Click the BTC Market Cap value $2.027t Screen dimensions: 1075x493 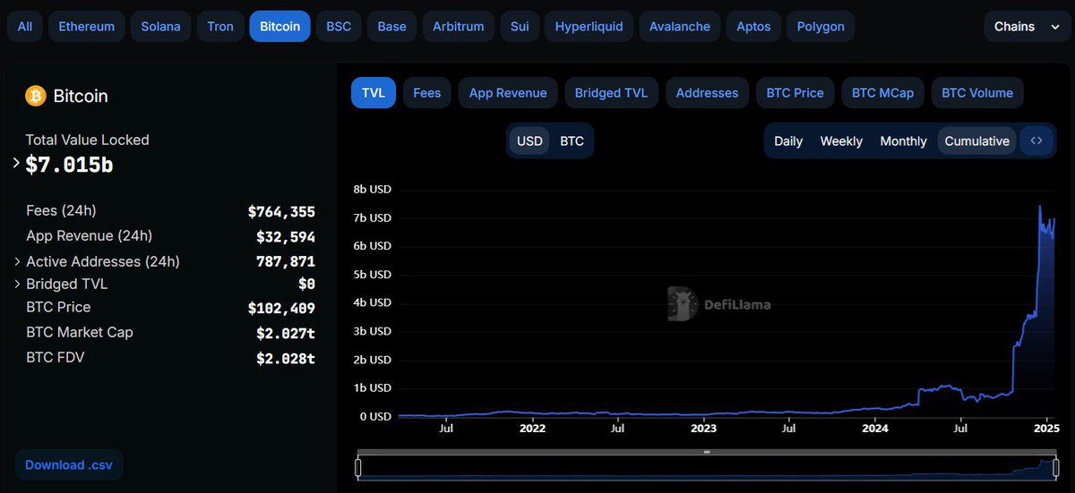point(286,334)
